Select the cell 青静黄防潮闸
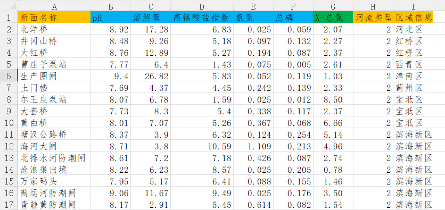This screenshot has width=445, height=210. coord(54,204)
